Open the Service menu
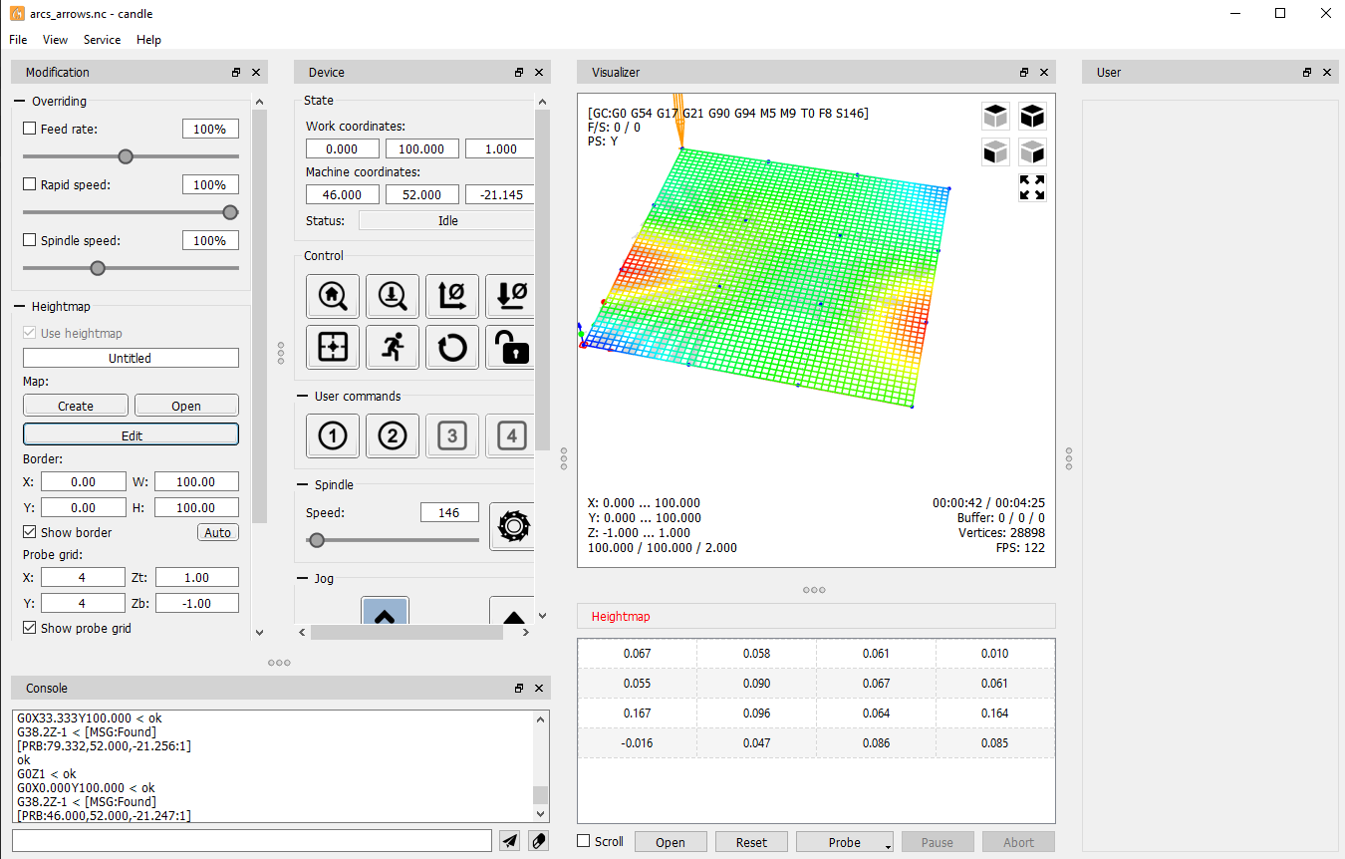The image size is (1345, 859). 102,40
